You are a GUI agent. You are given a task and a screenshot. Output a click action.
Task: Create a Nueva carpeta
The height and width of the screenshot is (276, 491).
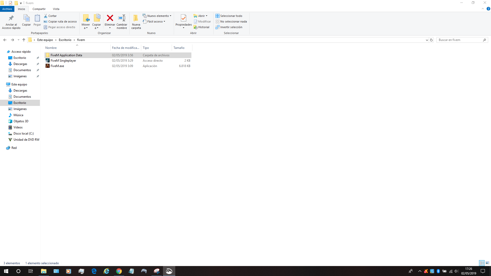pyautogui.click(x=136, y=22)
